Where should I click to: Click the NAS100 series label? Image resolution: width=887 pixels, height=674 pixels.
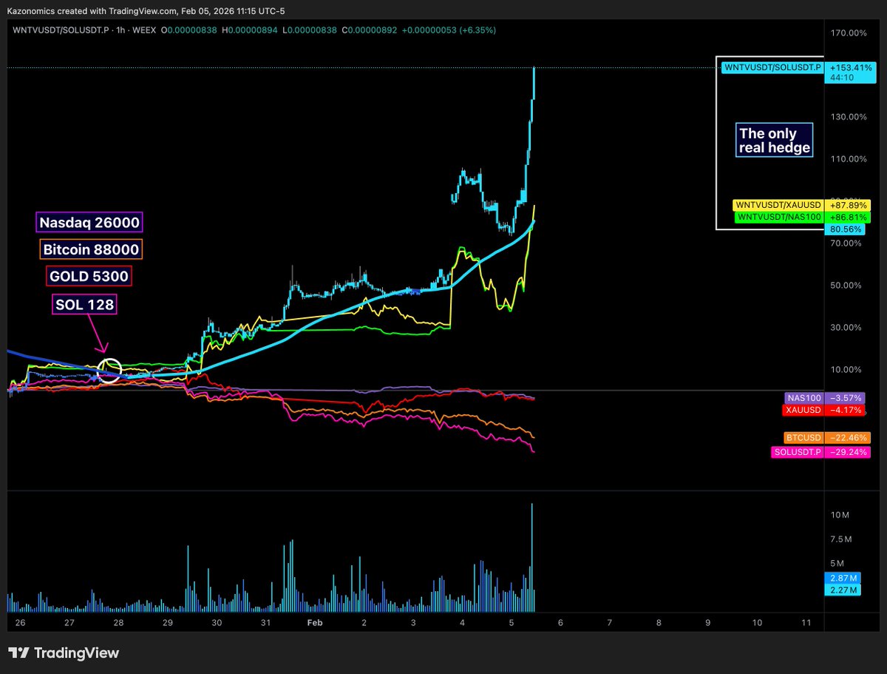tap(803, 397)
